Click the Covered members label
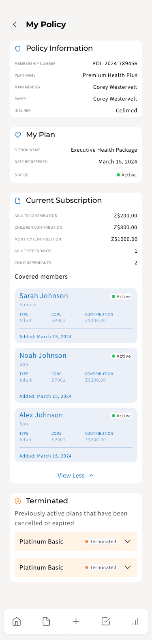The image size is (152, 640). pyautogui.click(x=41, y=277)
